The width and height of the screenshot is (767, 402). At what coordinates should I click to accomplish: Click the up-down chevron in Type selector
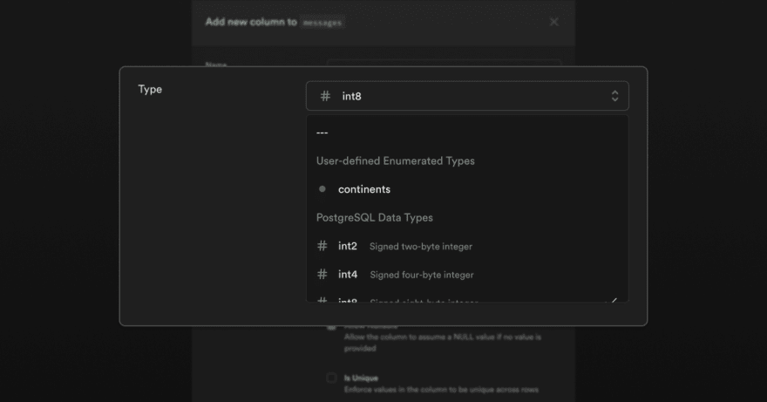pyautogui.click(x=614, y=96)
